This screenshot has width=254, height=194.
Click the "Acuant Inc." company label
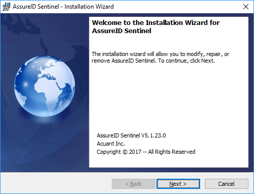click(111, 144)
